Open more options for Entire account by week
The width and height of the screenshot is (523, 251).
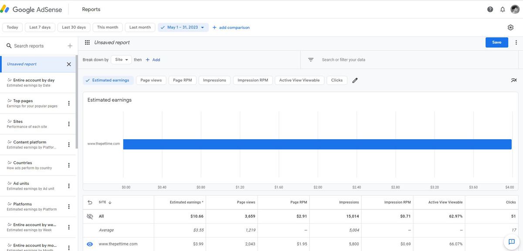68,227
